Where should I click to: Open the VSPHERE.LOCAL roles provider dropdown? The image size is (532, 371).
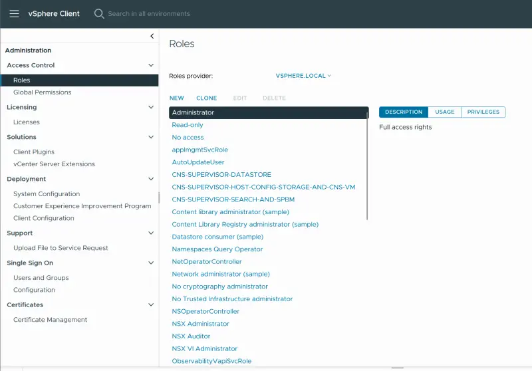tap(303, 76)
